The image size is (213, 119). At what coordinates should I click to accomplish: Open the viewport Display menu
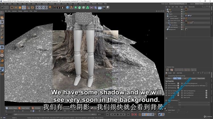(20, 11)
